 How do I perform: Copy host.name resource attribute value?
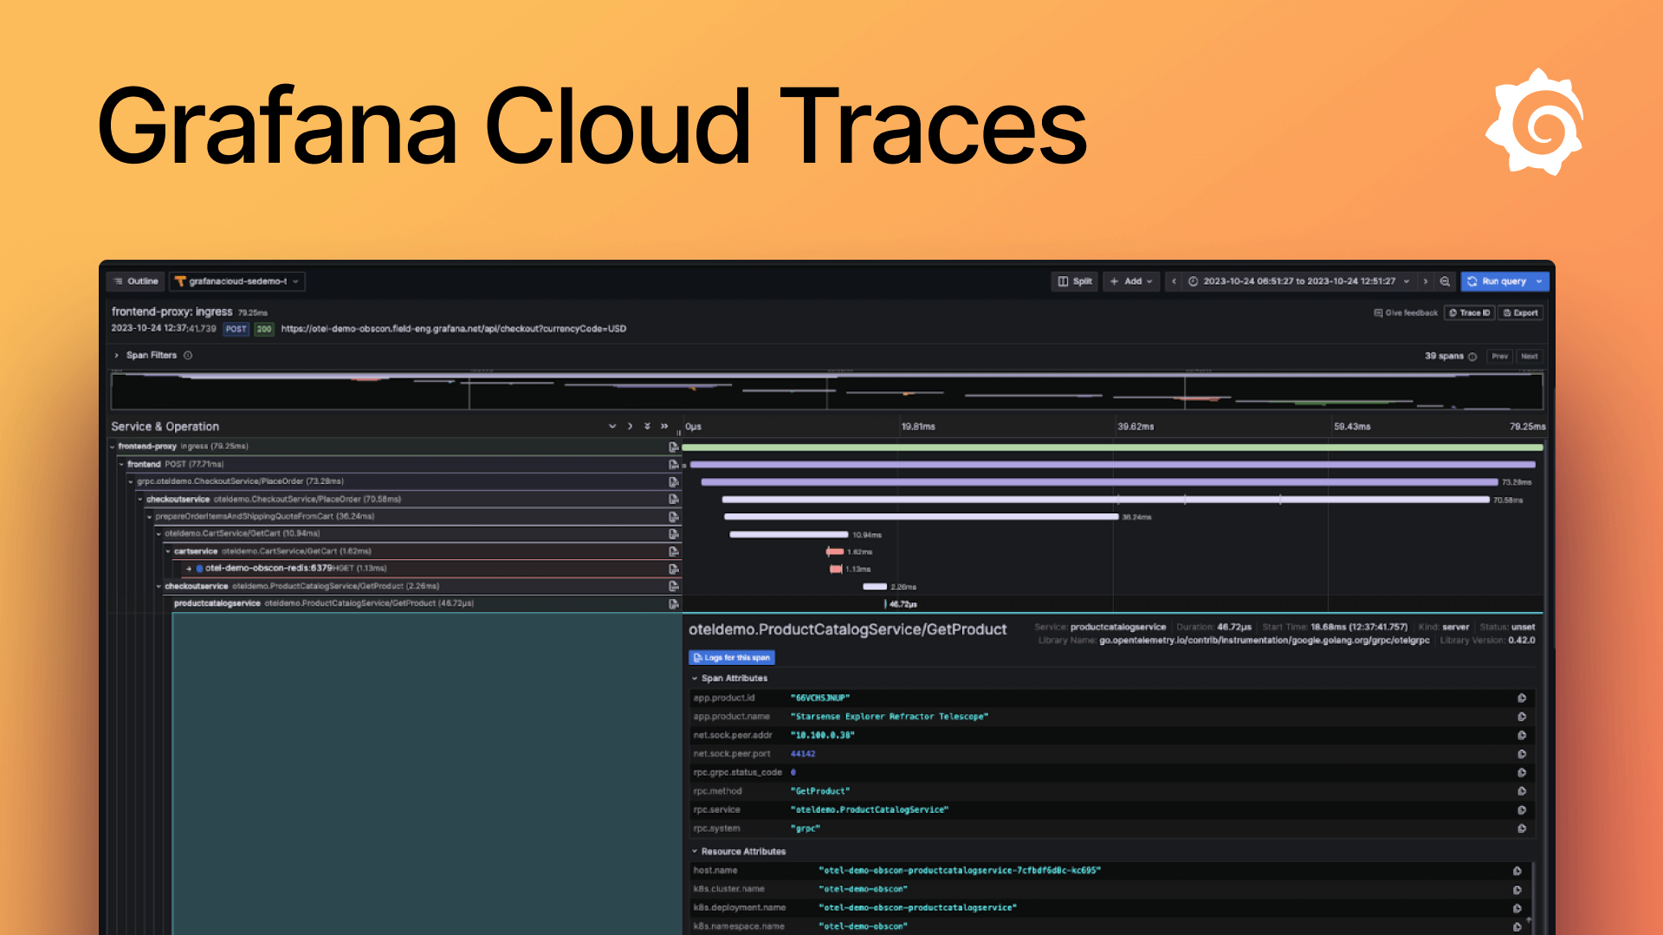(1517, 871)
